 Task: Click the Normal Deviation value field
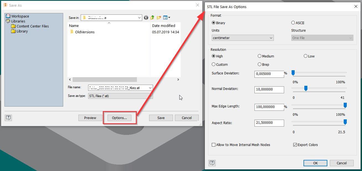click(x=269, y=89)
